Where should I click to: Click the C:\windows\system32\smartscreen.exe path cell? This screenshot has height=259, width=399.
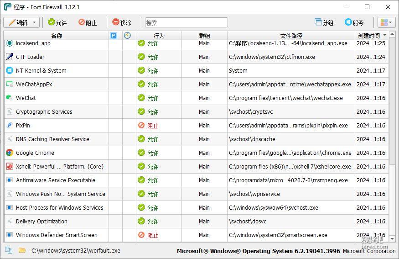click(291, 235)
